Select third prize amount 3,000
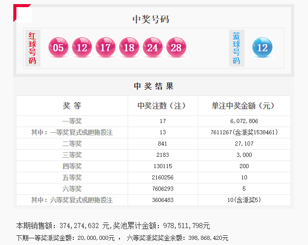Image resolution: width=308 pixels, height=245 pixels. (x=244, y=155)
